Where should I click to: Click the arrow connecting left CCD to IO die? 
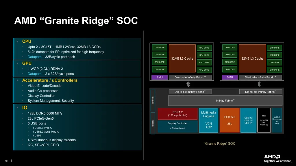pos(188,84)
